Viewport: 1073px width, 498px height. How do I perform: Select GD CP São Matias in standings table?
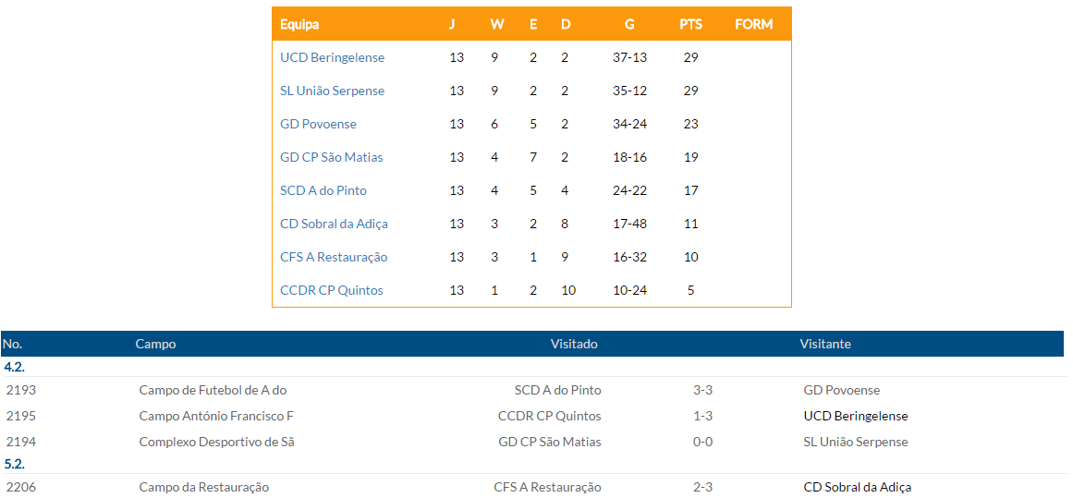pos(331,157)
